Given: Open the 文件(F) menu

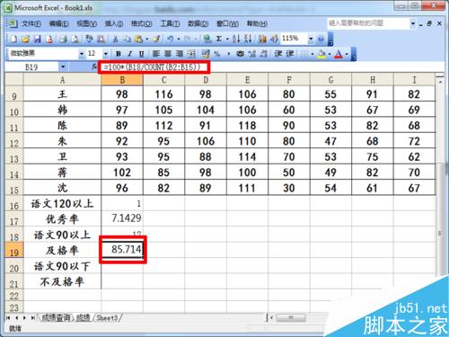Looking at the screenshot, I should 31,23.
